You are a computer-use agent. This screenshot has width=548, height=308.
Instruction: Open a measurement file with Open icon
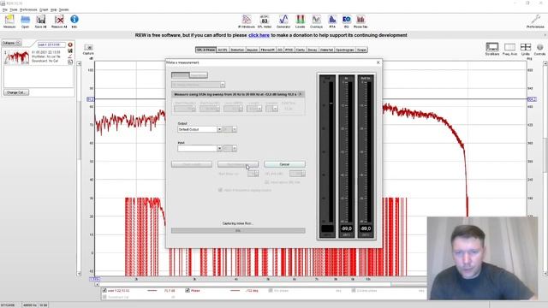tap(25, 21)
